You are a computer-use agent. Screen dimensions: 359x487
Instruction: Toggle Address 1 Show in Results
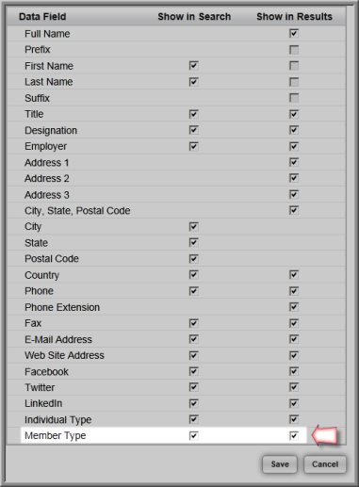[294, 162]
